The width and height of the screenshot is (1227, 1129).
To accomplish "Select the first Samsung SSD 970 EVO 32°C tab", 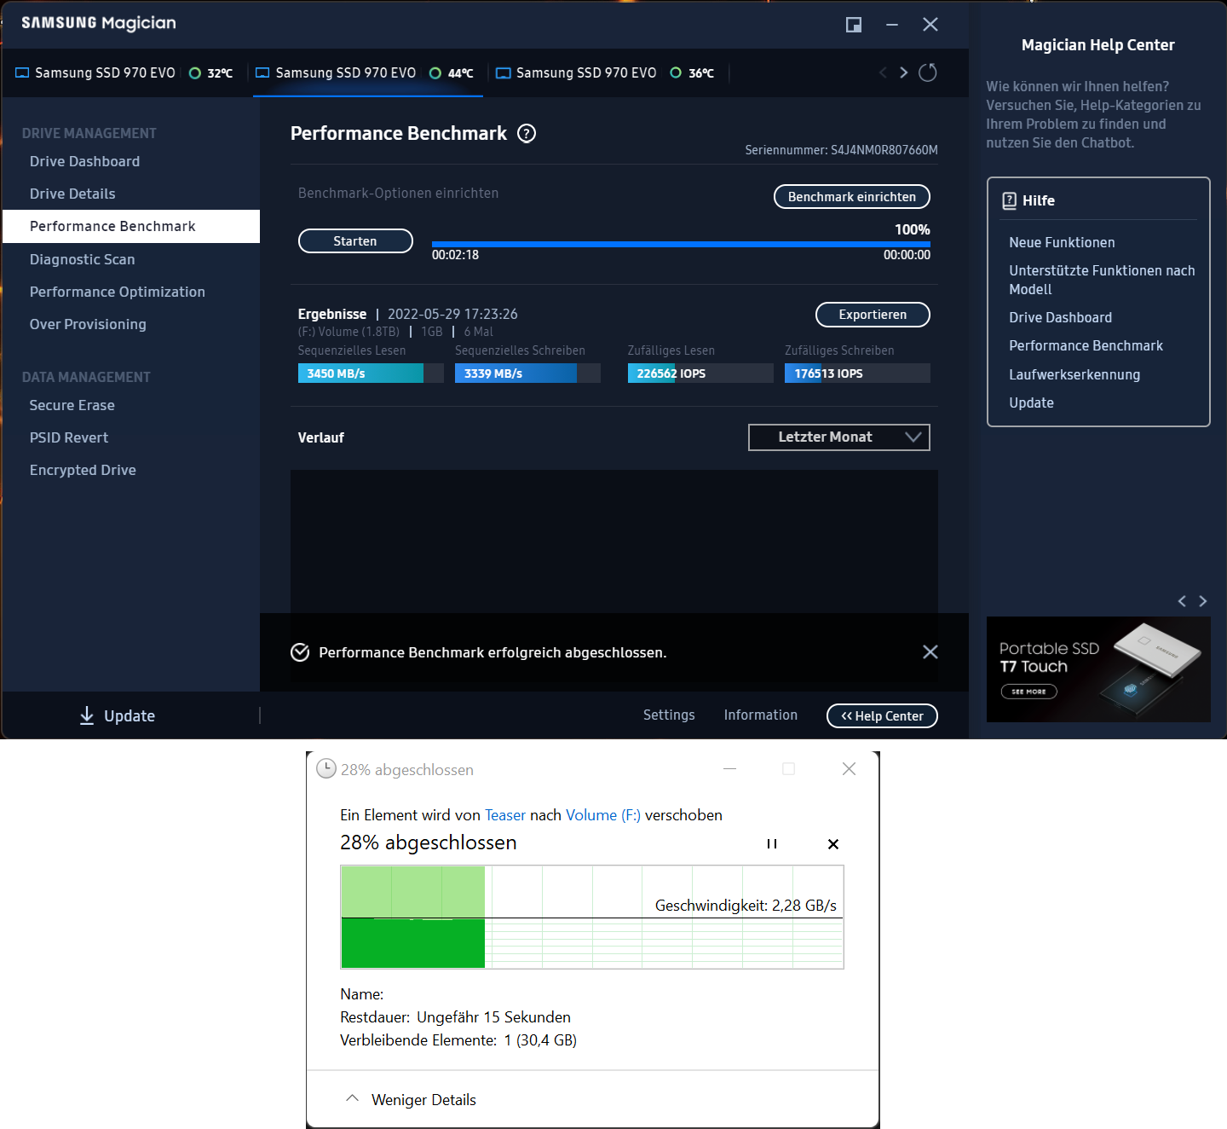I will (x=124, y=72).
